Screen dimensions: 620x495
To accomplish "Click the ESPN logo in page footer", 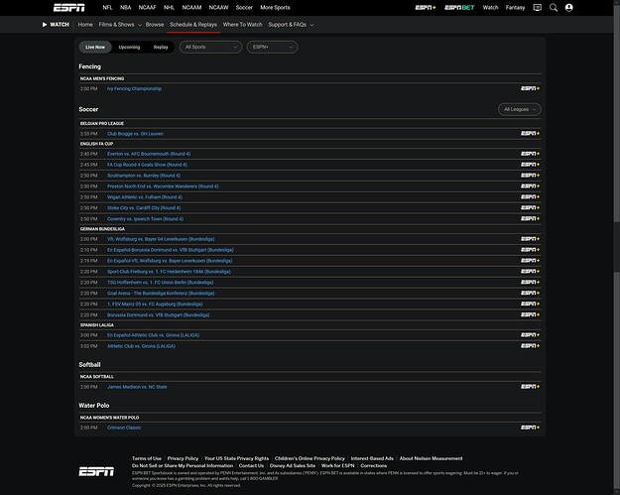I will pos(95,470).
